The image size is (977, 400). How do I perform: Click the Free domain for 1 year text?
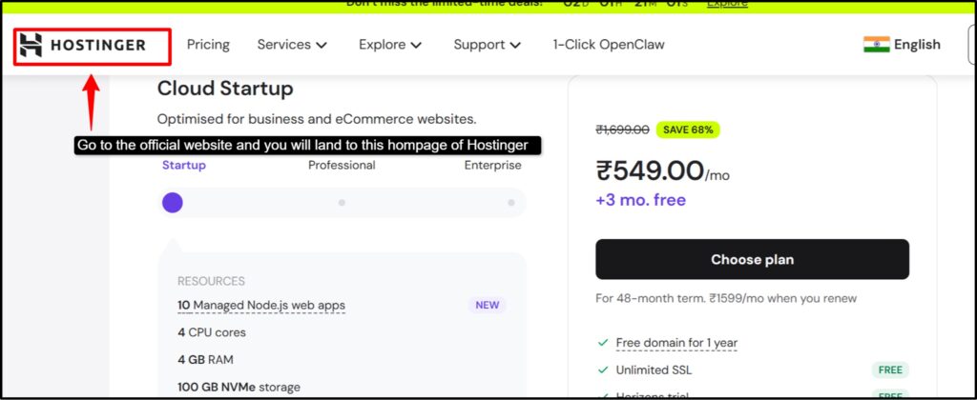click(x=676, y=343)
